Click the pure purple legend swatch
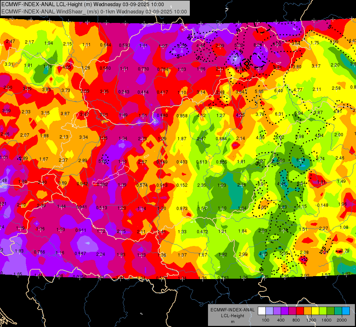 pos(285,311)
